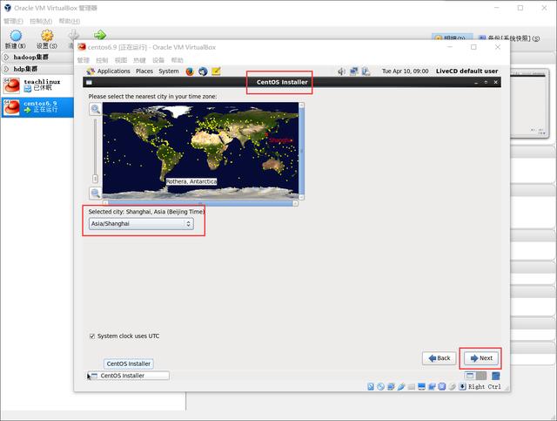Click the blue desktop icon in guest panel
The image size is (557, 421).
(496, 376)
